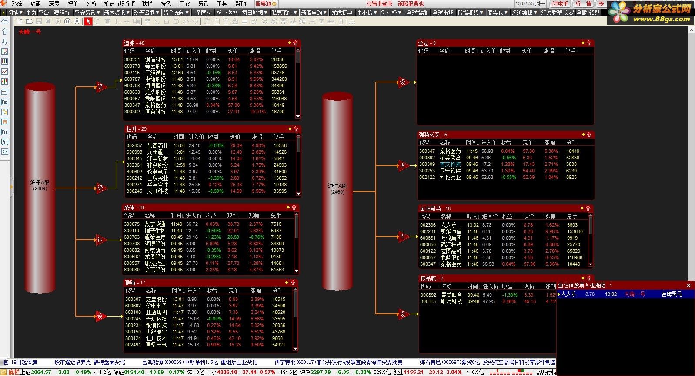Screen dimensions: 695x376
Task: Select the 银信科技 row in 追涨 panel
Action: [x=209, y=59]
